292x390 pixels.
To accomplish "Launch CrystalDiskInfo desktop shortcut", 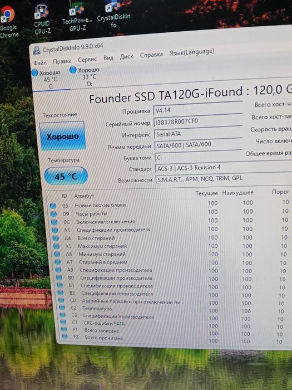I will coord(113,14).
